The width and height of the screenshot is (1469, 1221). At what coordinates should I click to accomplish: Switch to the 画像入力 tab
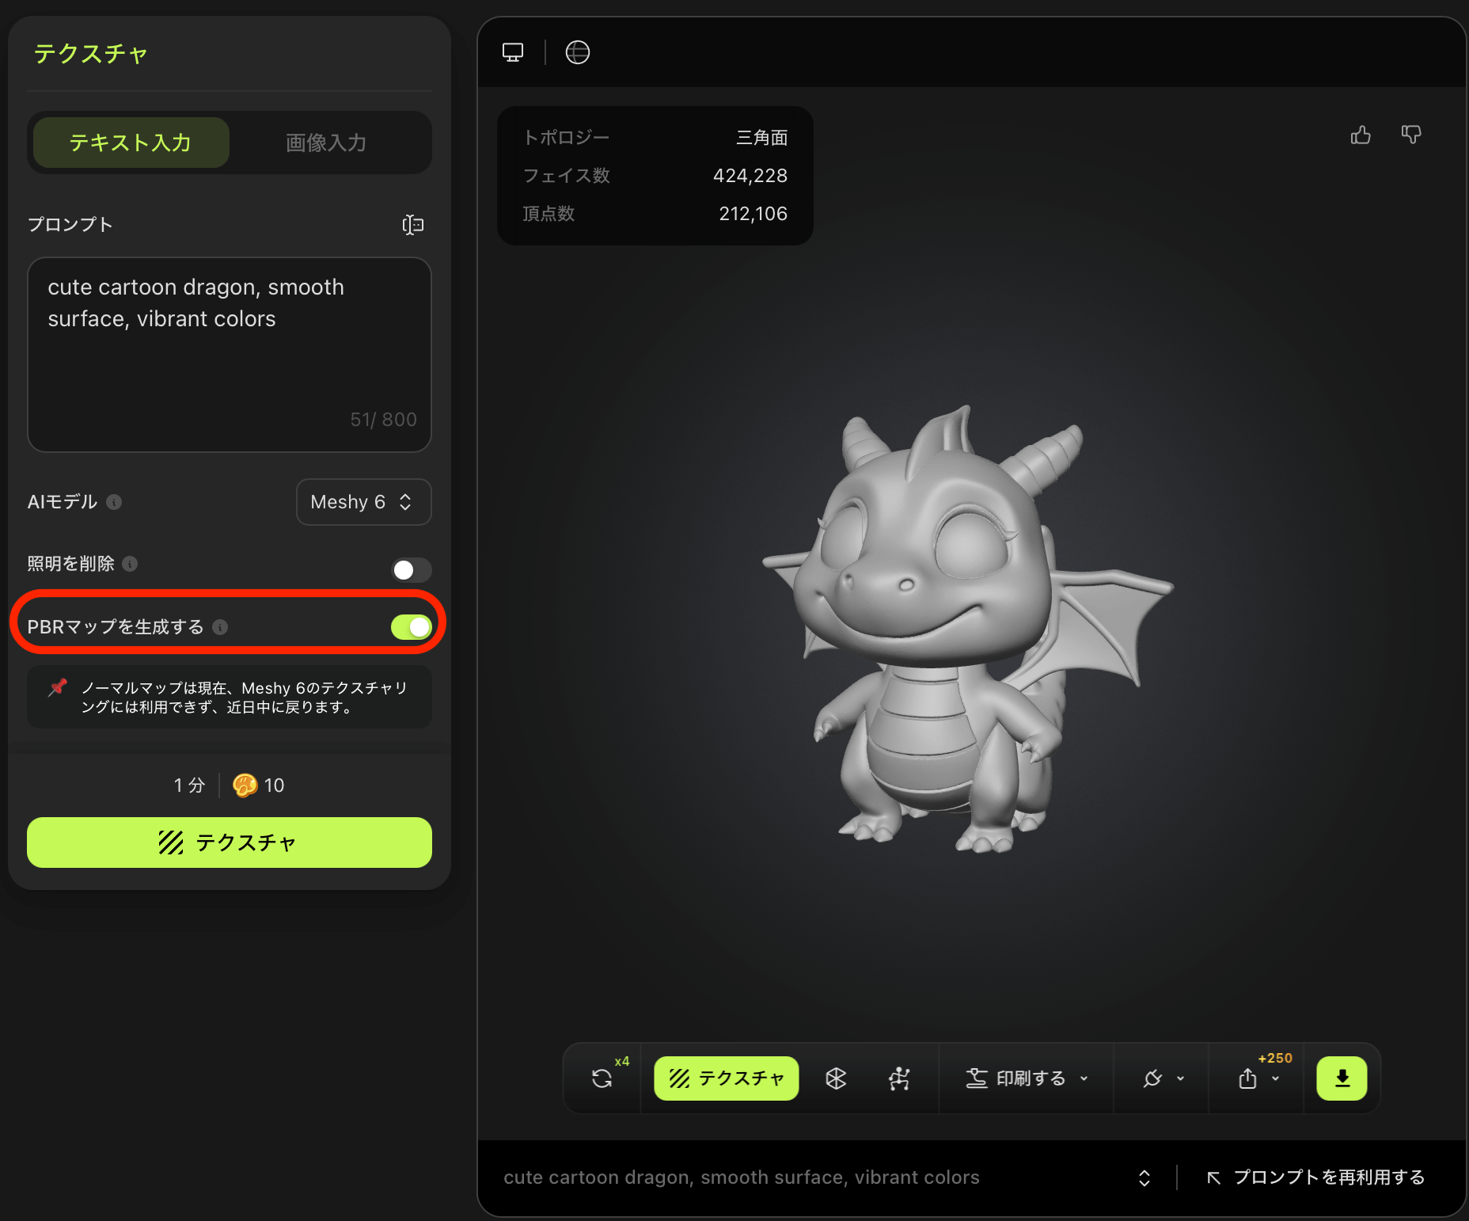(326, 143)
